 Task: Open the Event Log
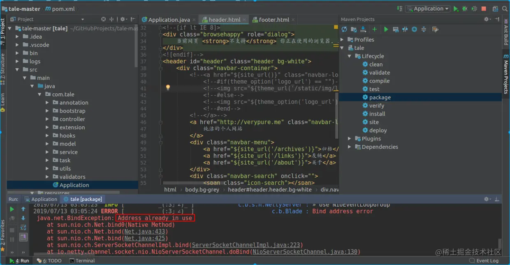(x=484, y=261)
